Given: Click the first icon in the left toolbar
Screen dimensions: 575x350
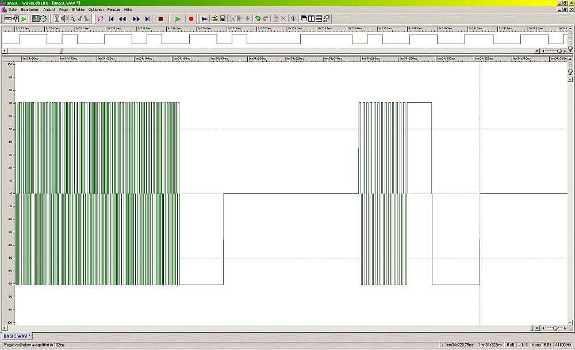Looking at the screenshot, I should click(x=7, y=19).
